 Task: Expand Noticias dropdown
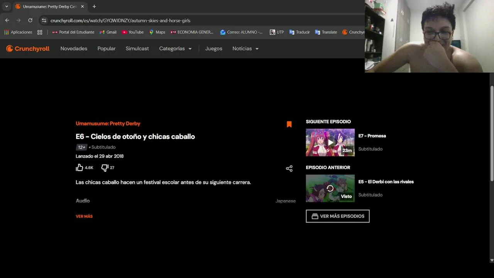click(245, 49)
